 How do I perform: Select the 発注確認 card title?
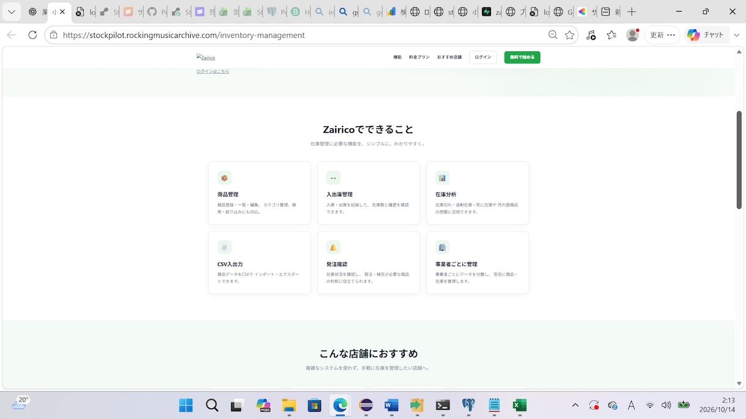click(337, 264)
